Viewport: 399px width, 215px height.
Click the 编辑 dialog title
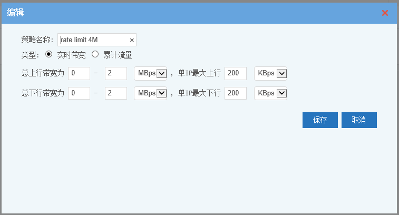pos(15,12)
